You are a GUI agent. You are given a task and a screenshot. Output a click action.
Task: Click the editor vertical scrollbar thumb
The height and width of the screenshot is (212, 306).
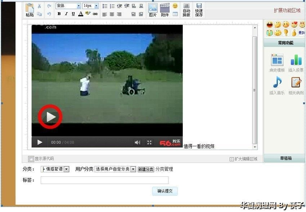[x=255, y=90]
